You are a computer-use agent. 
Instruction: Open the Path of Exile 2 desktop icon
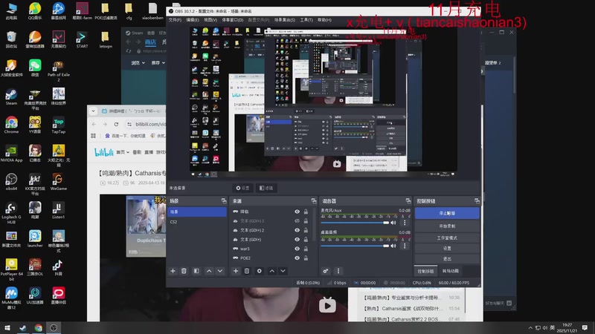(x=59, y=71)
